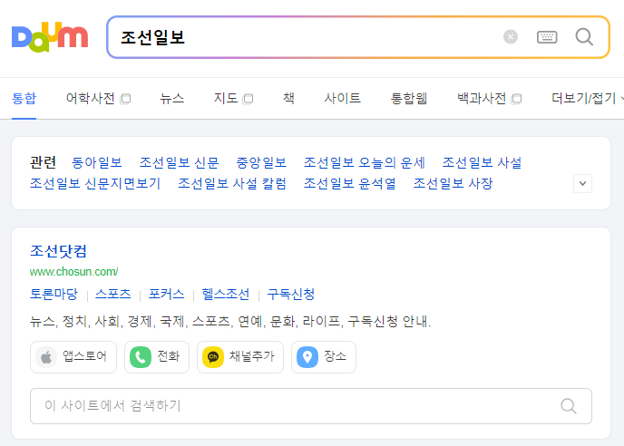Open the 토론마당 sublink

coord(54,295)
